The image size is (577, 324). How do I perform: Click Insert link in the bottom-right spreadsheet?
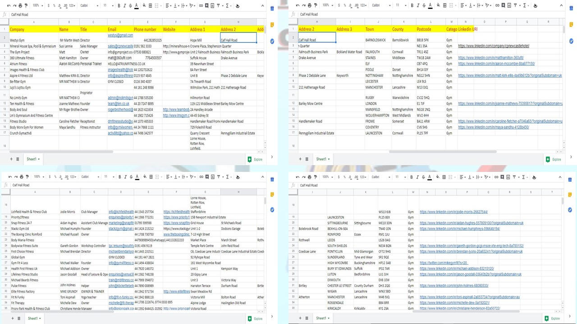pyautogui.click(x=497, y=177)
